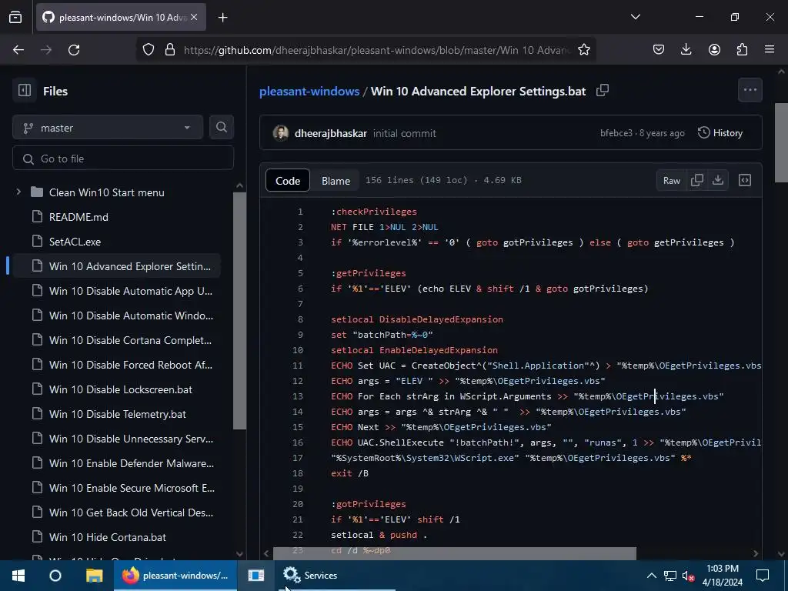Open Firefox View icon in tab bar
Image resolution: width=788 pixels, height=591 pixels.
pos(15,17)
